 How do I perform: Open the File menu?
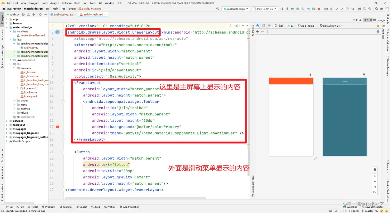click(x=9, y=3)
